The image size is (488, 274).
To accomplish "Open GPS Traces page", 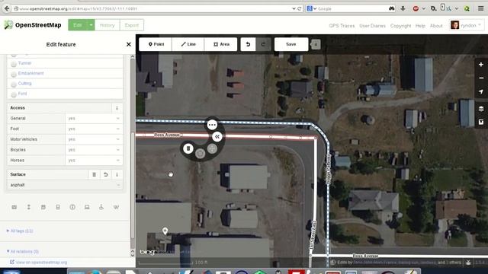I will (342, 26).
